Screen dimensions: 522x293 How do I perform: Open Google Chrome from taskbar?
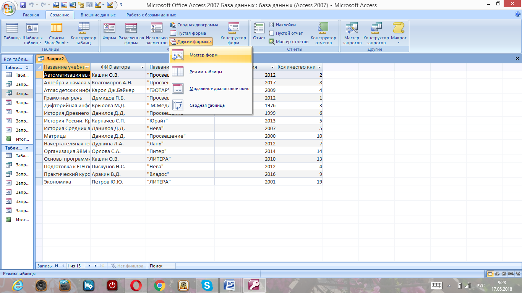click(159, 285)
